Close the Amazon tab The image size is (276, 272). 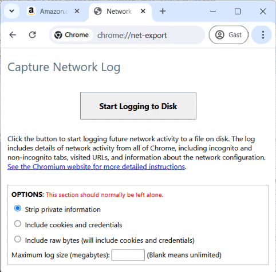pyautogui.click(x=77, y=11)
